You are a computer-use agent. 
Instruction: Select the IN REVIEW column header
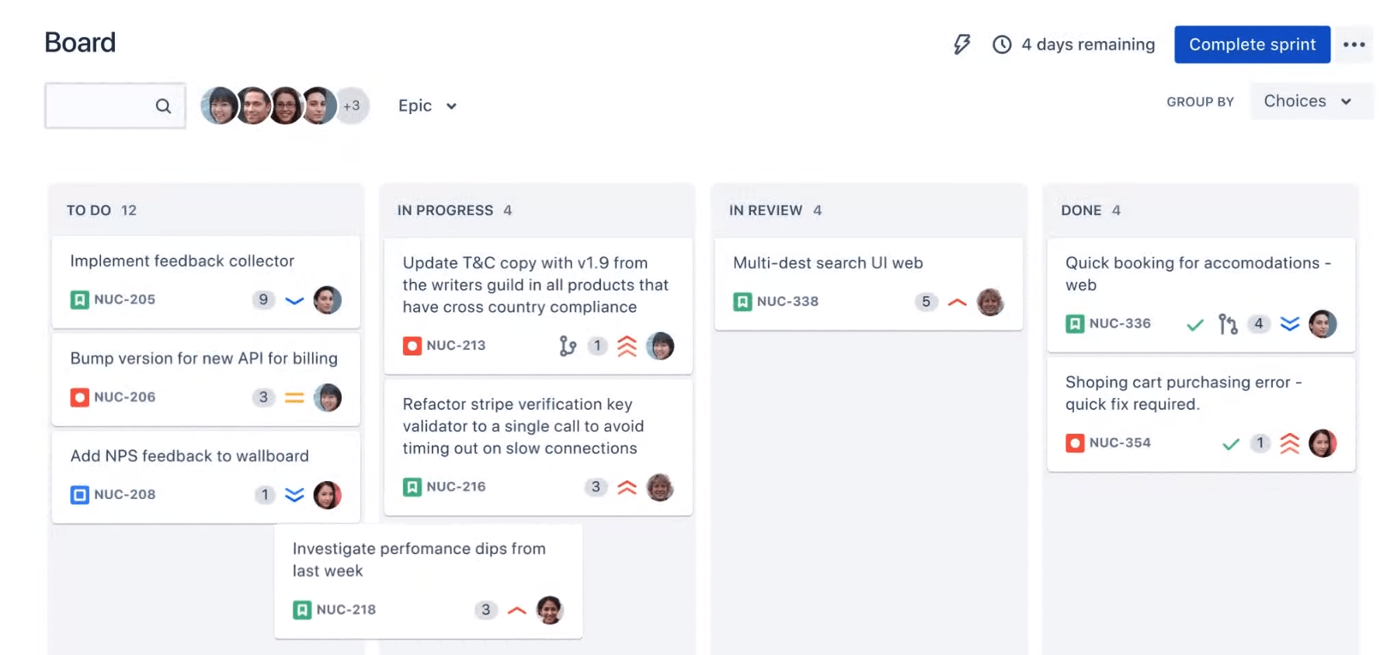pos(765,210)
